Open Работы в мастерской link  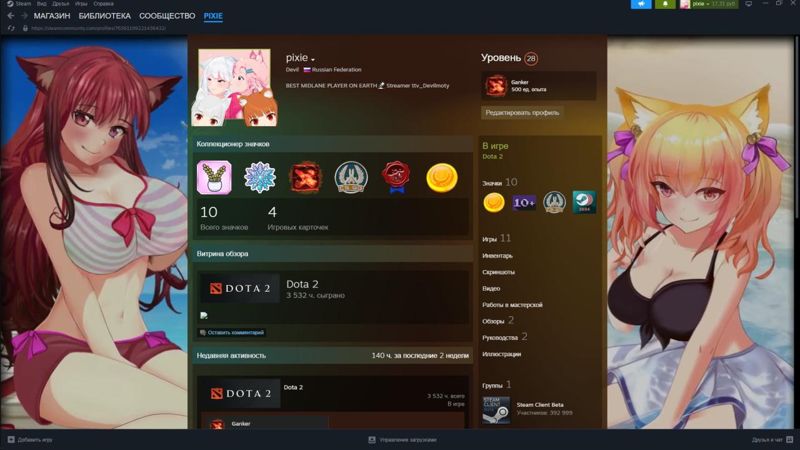[x=512, y=305]
